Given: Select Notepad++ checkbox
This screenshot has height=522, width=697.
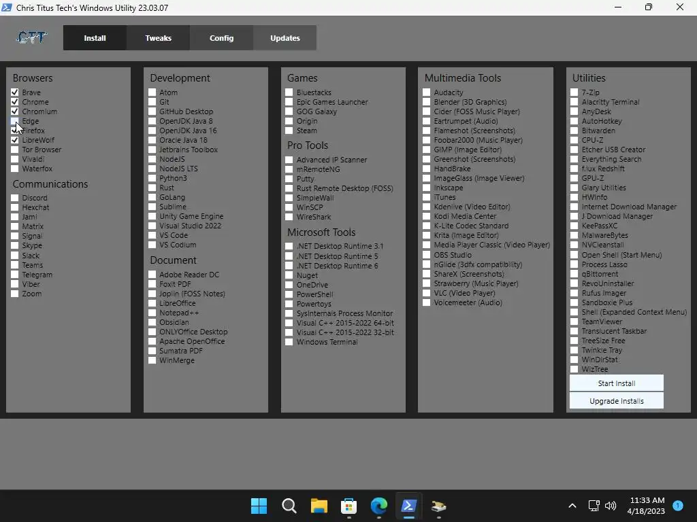Looking at the screenshot, I should pos(152,313).
